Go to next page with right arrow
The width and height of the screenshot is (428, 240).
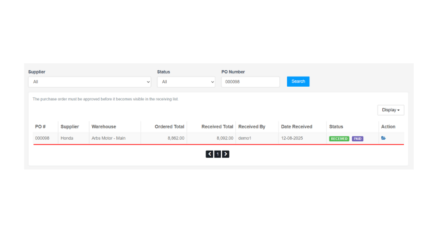coord(226,154)
